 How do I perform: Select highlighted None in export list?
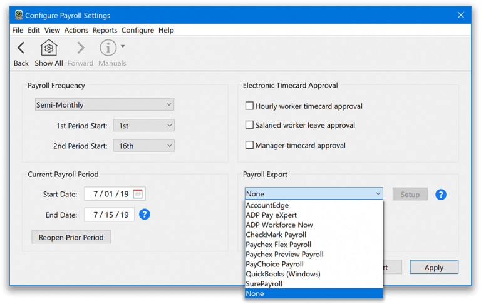coord(314,293)
